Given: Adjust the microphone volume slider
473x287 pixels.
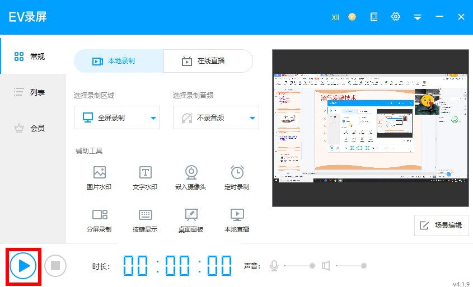Looking at the screenshot, I should [x=299, y=266].
